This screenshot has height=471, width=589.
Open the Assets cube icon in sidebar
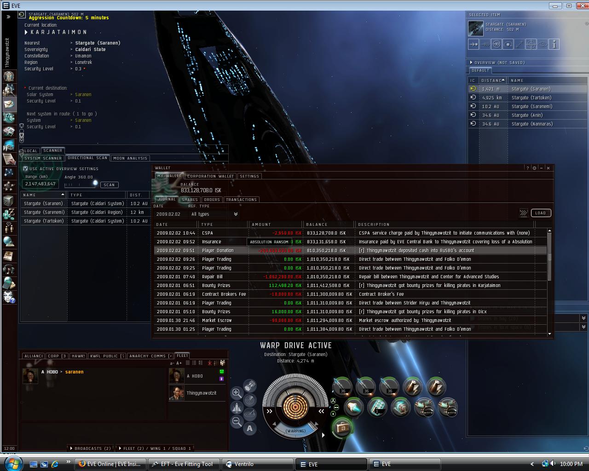pos(9,201)
